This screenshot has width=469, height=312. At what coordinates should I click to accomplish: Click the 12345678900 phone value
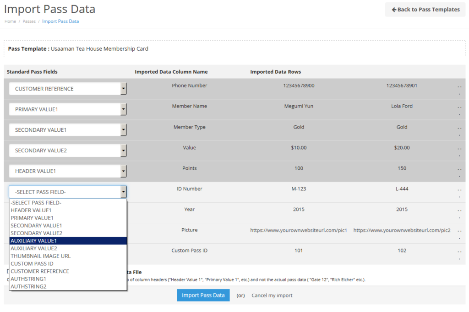[x=299, y=86]
